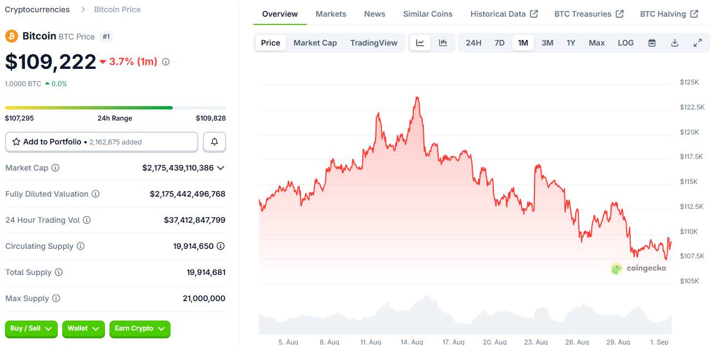Image resolution: width=710 pixels, height=345 pixels.
Task: Click external link icon beside BTC Halving
Action: coord(694,14)
